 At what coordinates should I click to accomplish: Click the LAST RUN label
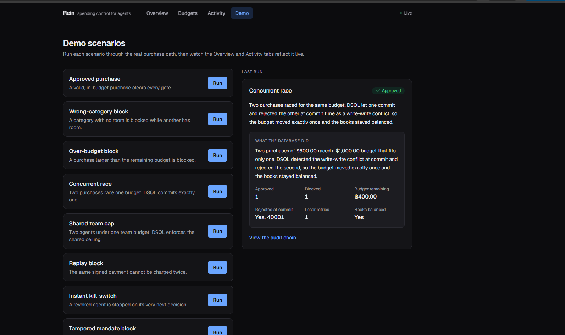252,72
